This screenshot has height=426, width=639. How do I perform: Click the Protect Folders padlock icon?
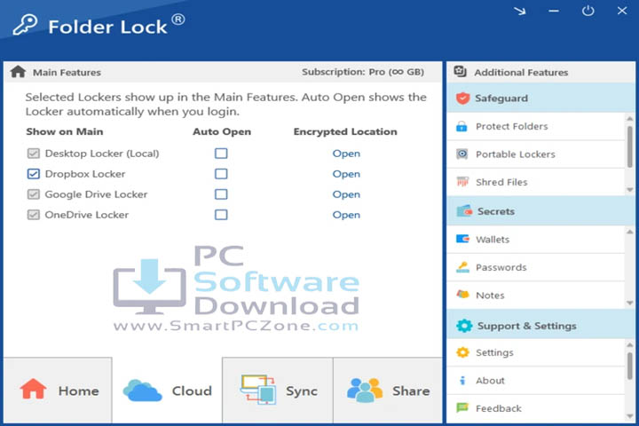(461, 126)
